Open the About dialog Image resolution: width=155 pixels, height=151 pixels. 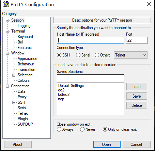[x=18, y=144]
